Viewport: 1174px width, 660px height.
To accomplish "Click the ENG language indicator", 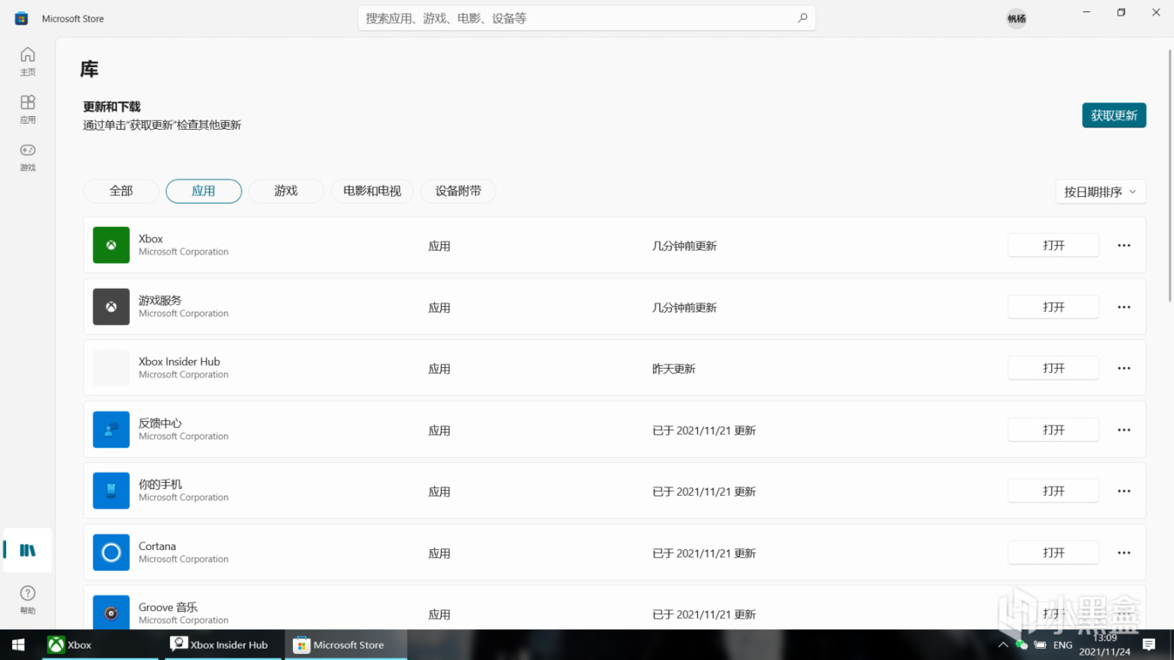I will coord(1063,645).
